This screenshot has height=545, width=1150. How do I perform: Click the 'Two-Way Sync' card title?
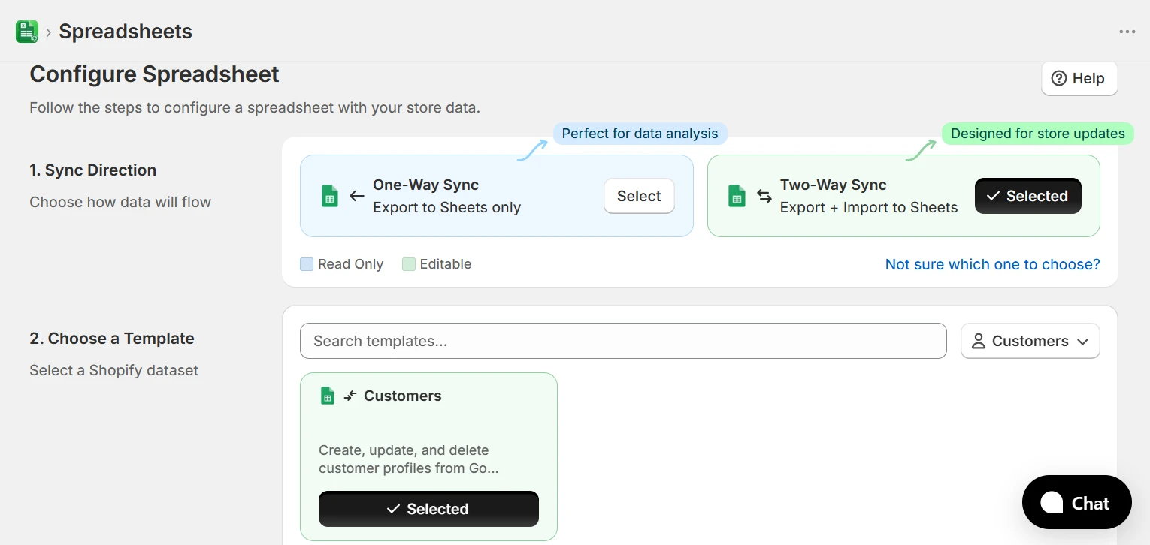(834, 185)
